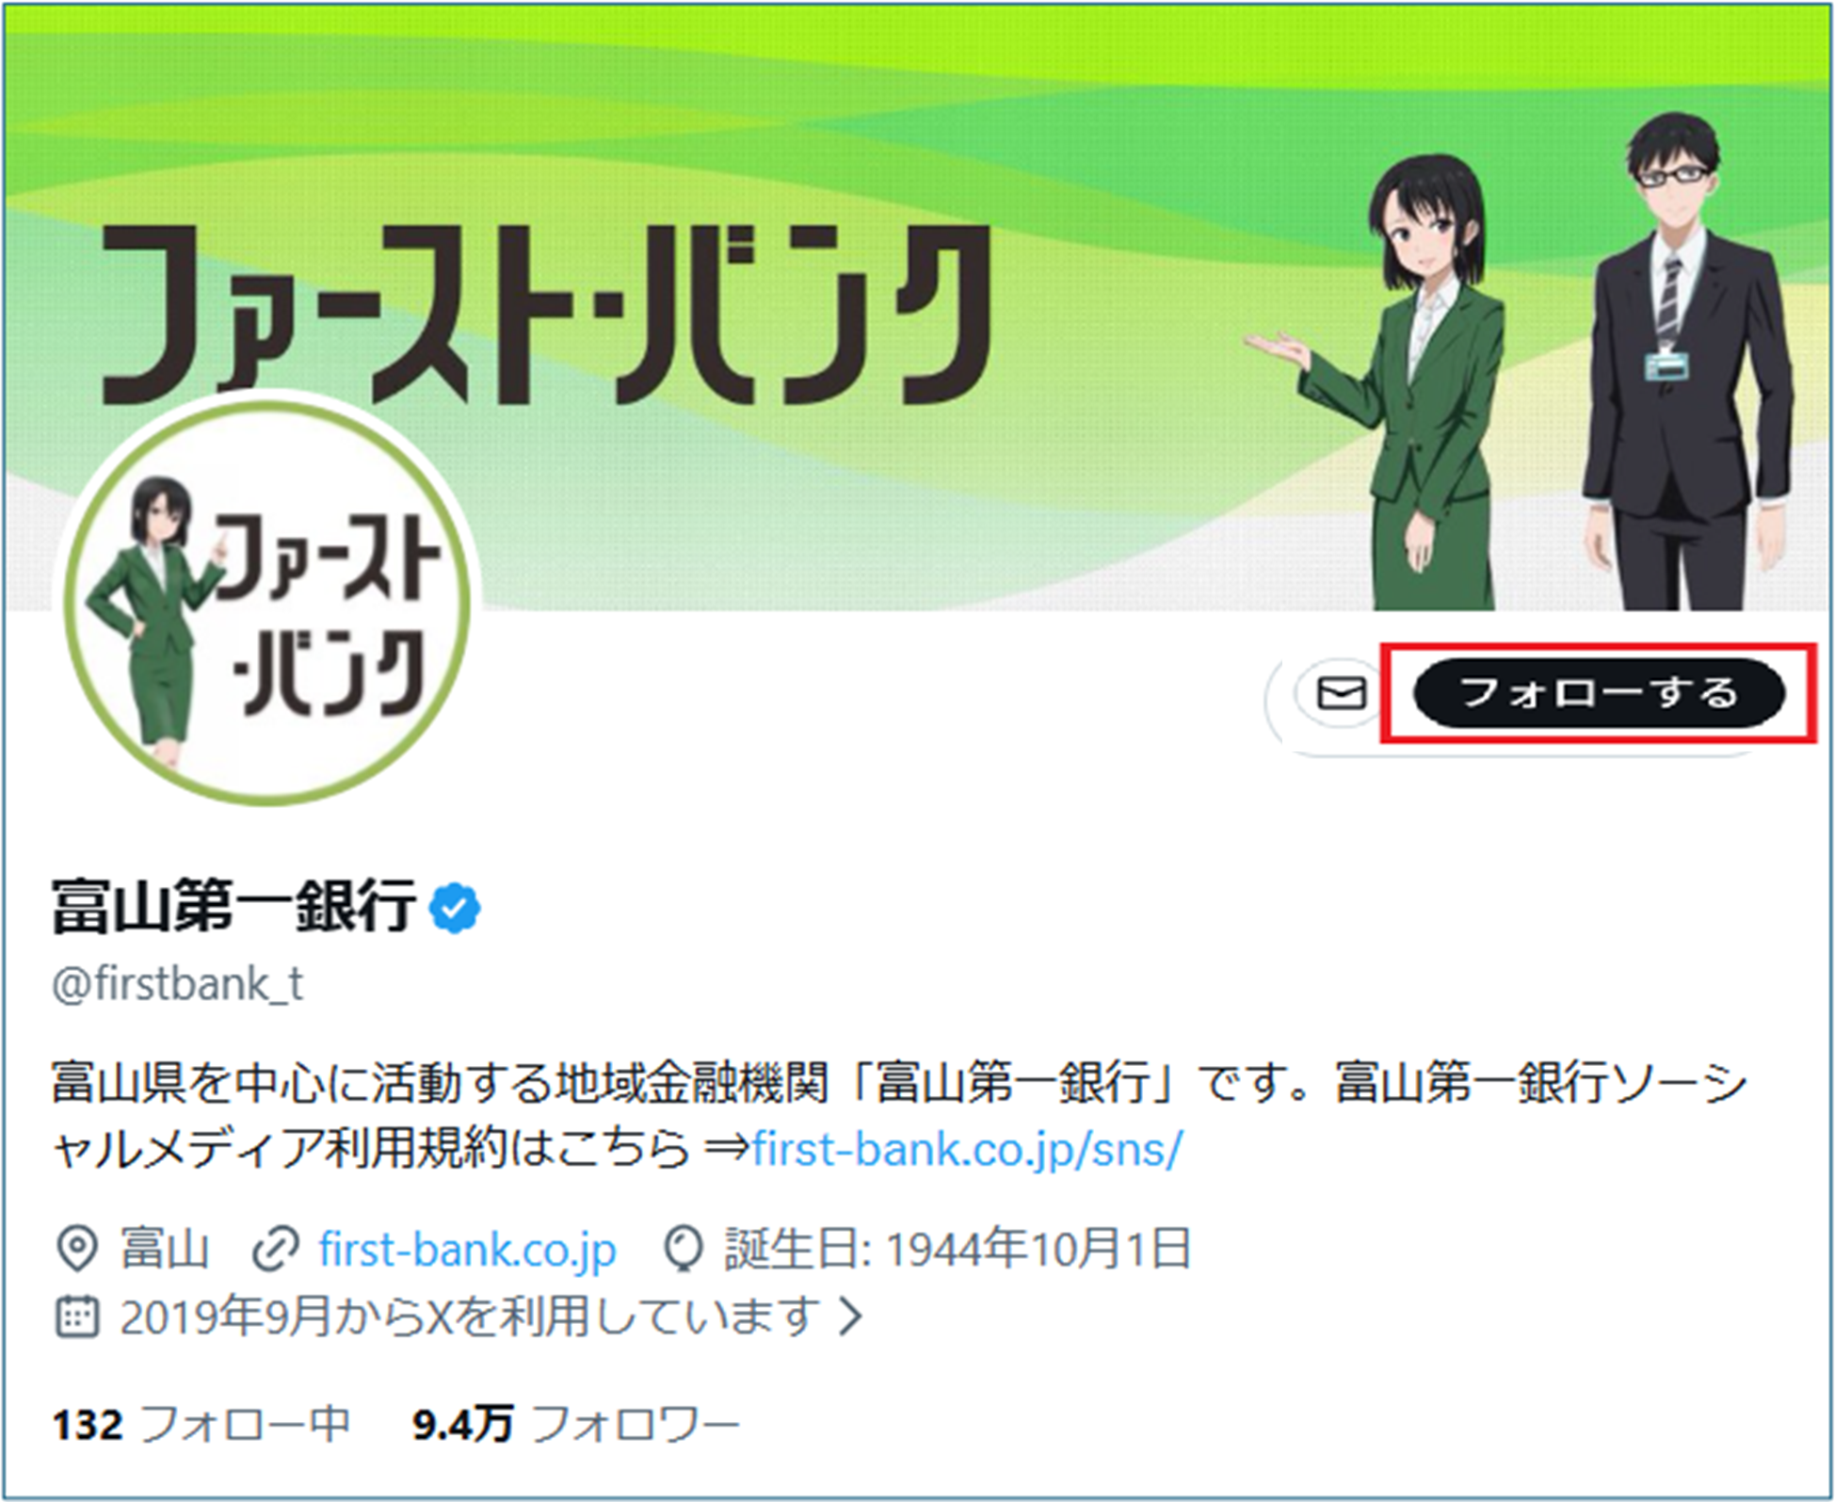This screenshot has width=1835, height=1502.
Task: Open the first-bank.co.jp/sns/ link in bio
Action: click(967, 1149)
